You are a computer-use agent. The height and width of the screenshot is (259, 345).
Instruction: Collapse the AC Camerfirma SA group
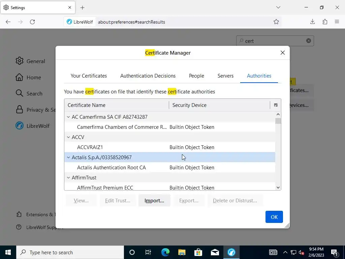(68, 117)
